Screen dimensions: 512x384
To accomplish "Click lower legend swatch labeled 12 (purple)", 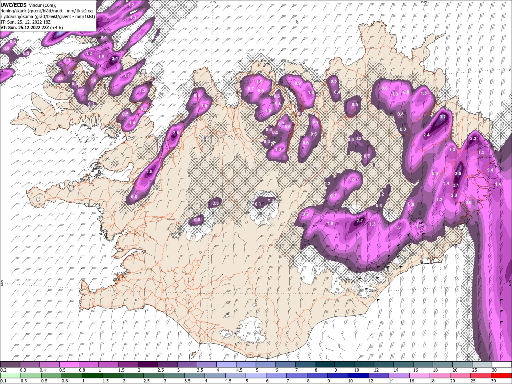I will [x=379, y=376].
